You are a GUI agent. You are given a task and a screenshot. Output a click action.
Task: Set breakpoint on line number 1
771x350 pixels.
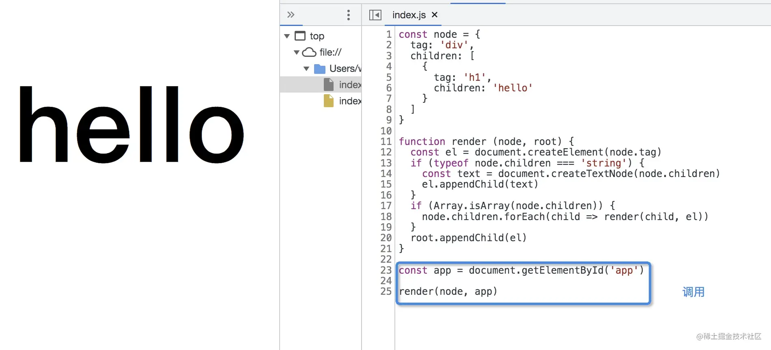point(389,35)
